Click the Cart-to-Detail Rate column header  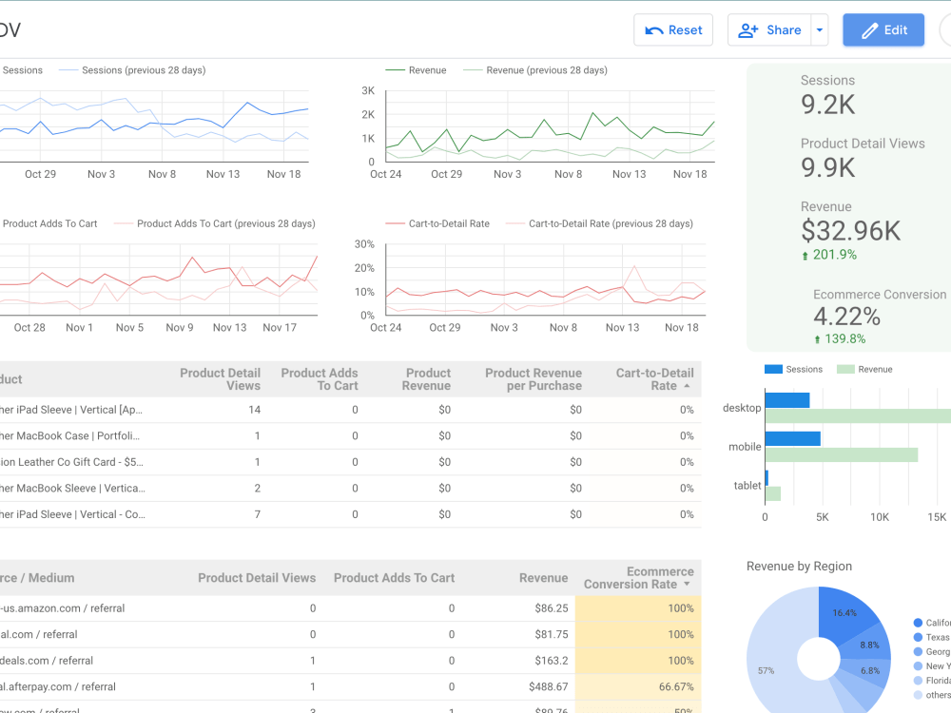point(654,379)
